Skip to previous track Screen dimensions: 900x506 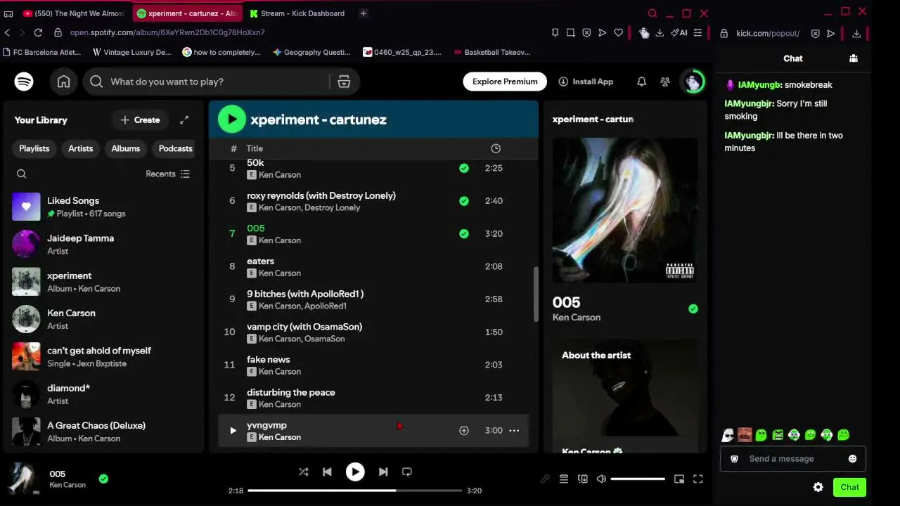click(327, 472)
